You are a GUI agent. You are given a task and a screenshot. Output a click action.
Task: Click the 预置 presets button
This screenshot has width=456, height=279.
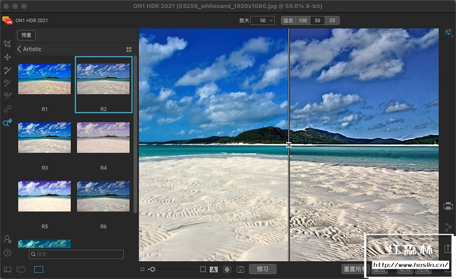point(26,35)
